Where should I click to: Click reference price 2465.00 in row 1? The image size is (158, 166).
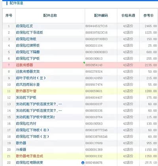[x=151, y=26]
